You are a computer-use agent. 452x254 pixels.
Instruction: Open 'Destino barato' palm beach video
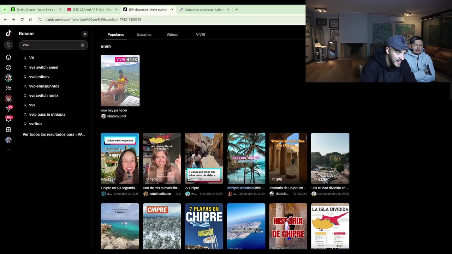point(246,158)
